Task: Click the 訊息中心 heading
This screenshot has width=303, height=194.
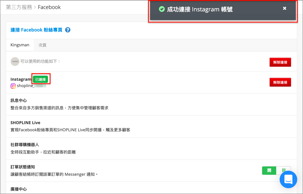Action: coord(19,101)
